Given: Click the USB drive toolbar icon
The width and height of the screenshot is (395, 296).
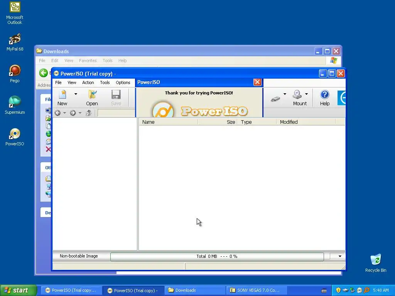Looking at the screenshot, I should (x=275, y=99).
